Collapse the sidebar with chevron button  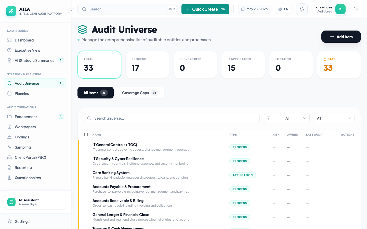(x=71, y=11)
